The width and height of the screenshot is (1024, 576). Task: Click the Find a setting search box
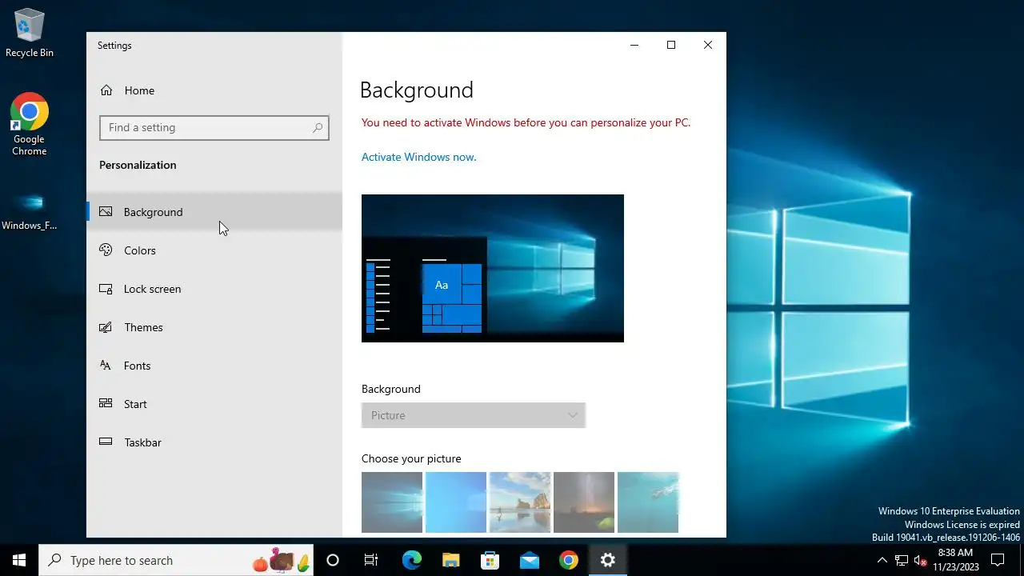click(x=214, y=127)
